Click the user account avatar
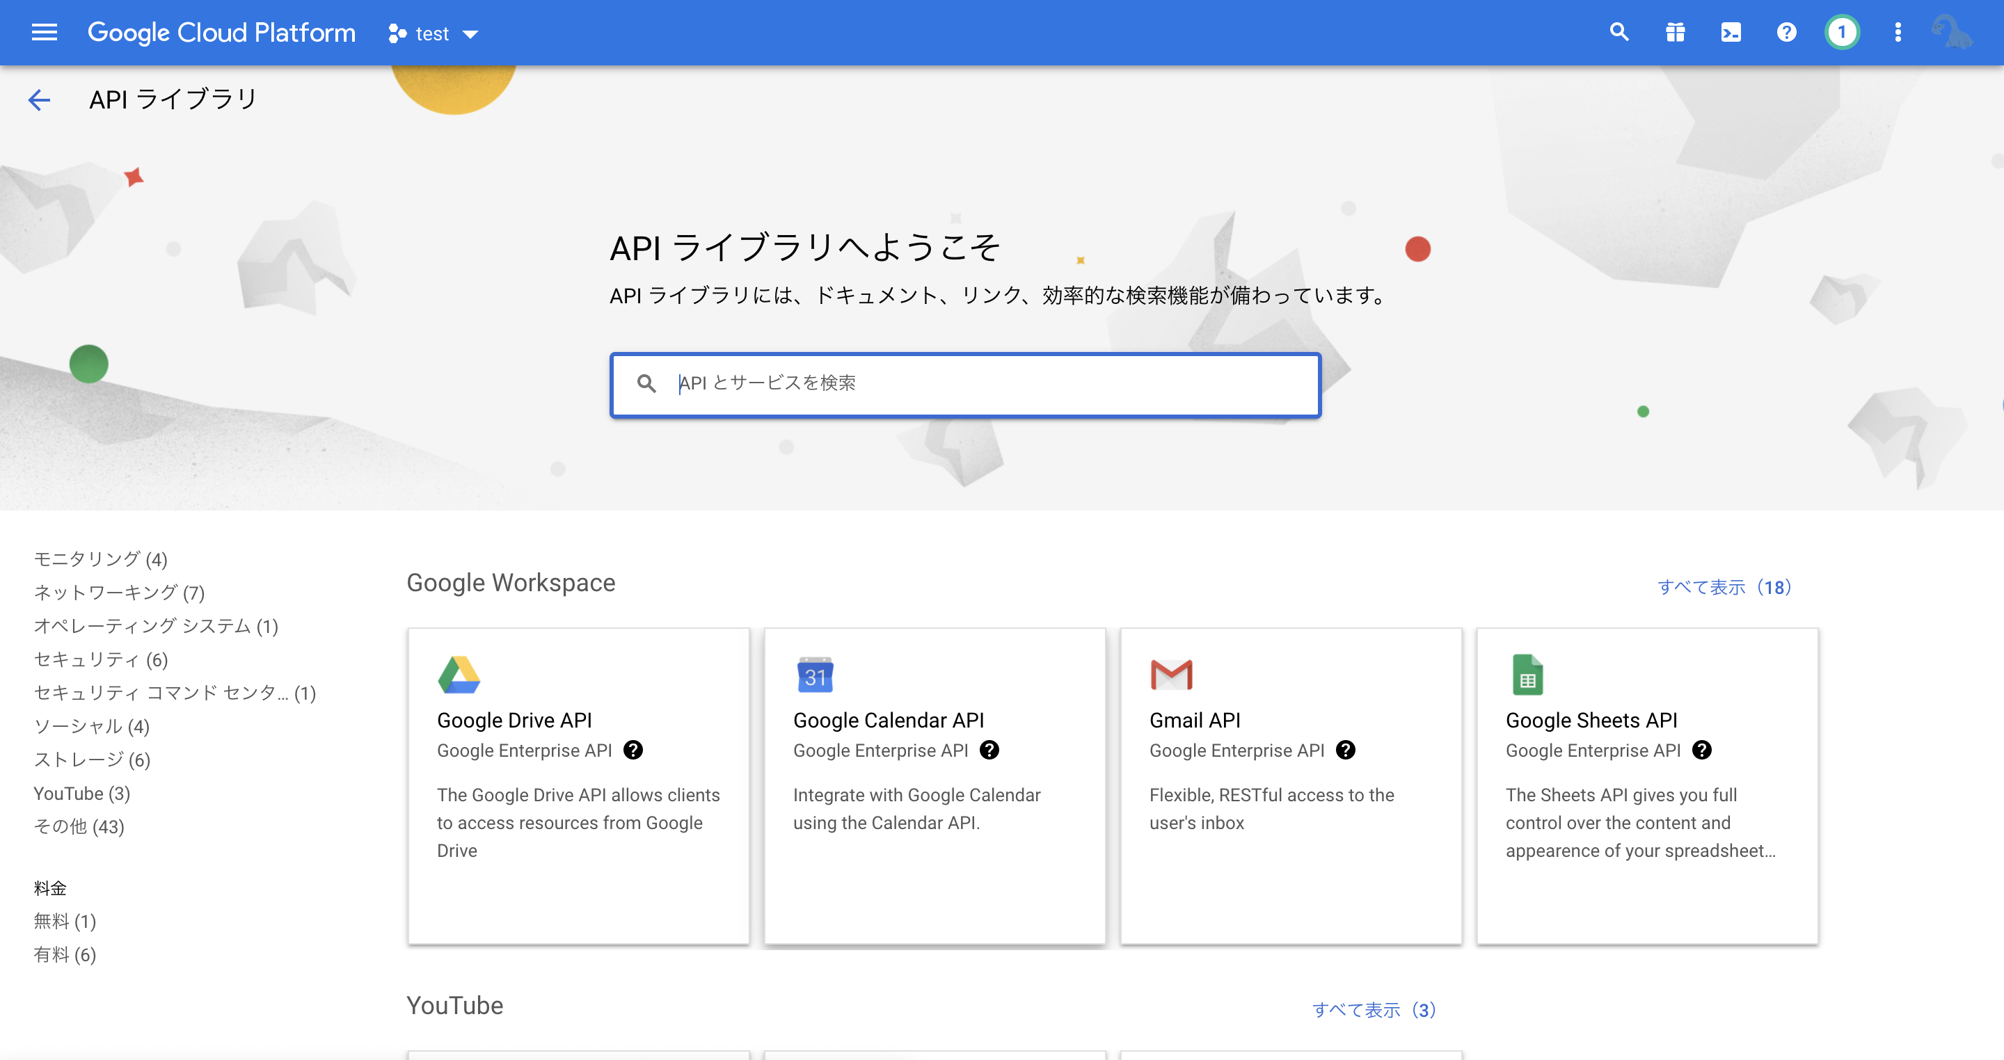The image size is (2004, 1060). tap(1952, 33)
